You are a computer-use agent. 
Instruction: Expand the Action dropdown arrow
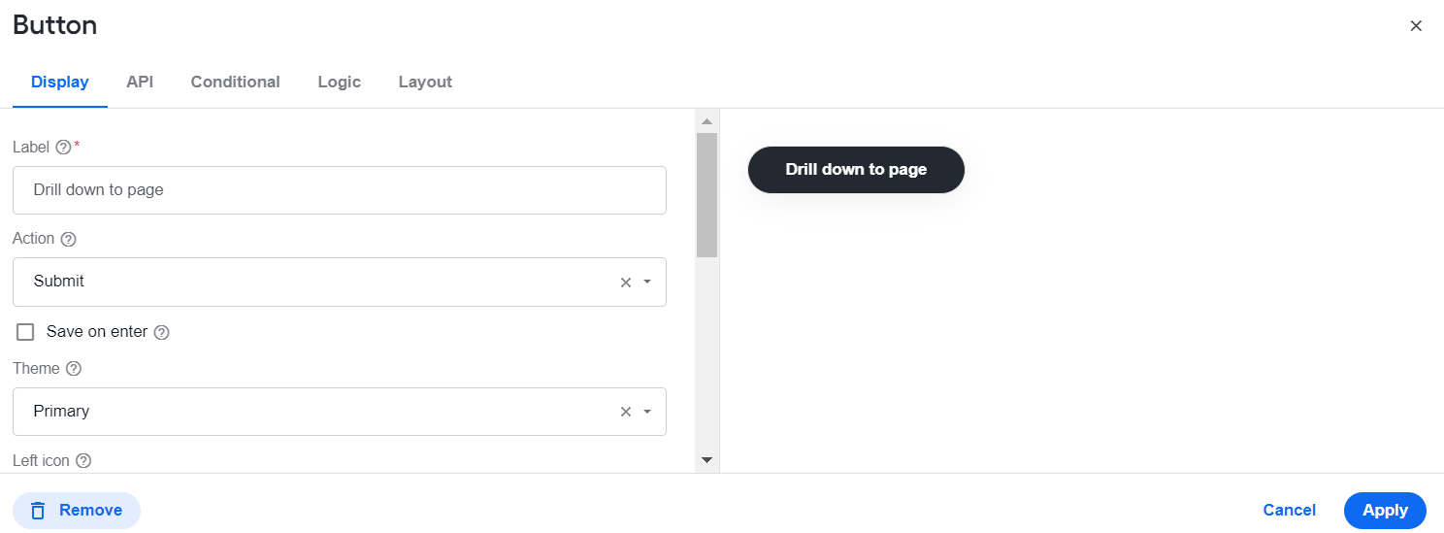(x=647, y=283)
